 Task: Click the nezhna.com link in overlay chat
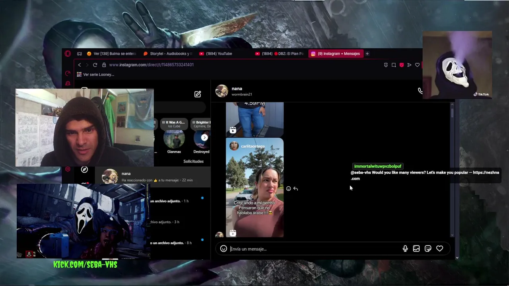(x=425, y=176)
